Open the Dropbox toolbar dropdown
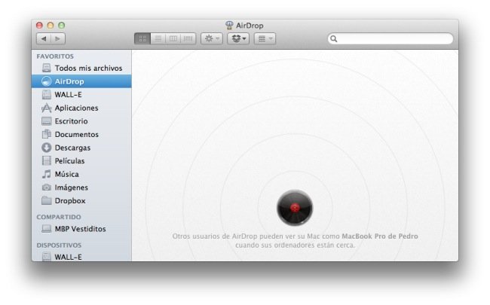The width and height of the screenshot is (490, 305). tap(238, 38)
